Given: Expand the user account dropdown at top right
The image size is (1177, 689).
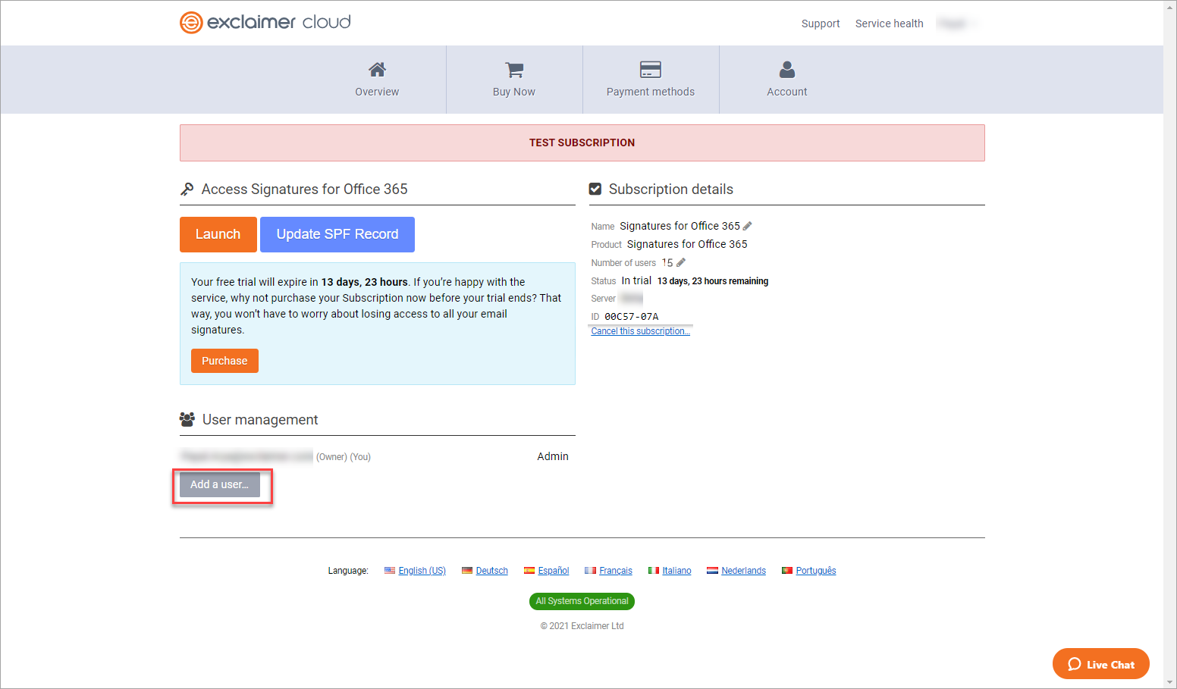Looking at the screenshot, I should tap(957, 23).
